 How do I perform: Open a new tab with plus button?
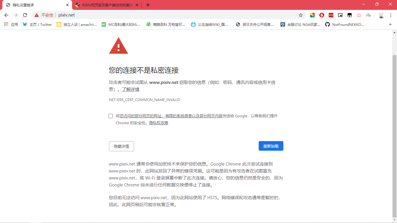[148, 5]
